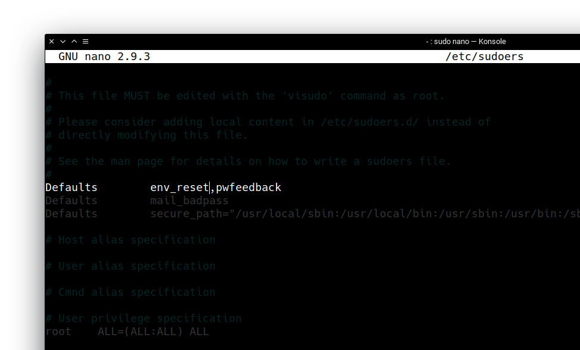Click the '# User privilege specification' comment
Image resolution: width=580 pixels, height=350 pixels.
click(x=143, y=318)
